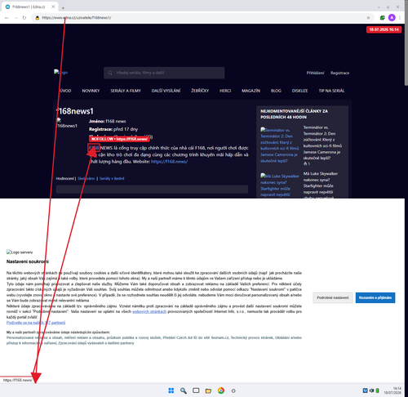Open the MAGAZÍN menu item

[251, 91]
